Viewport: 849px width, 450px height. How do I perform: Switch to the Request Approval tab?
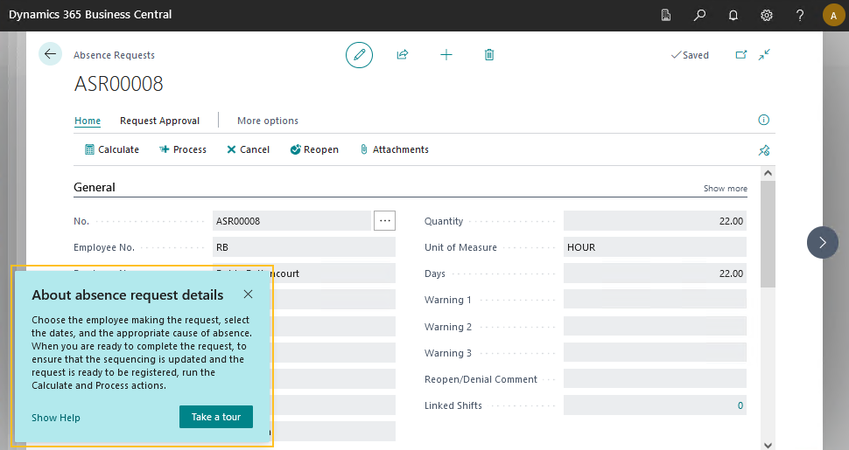(x=159, y=121)
